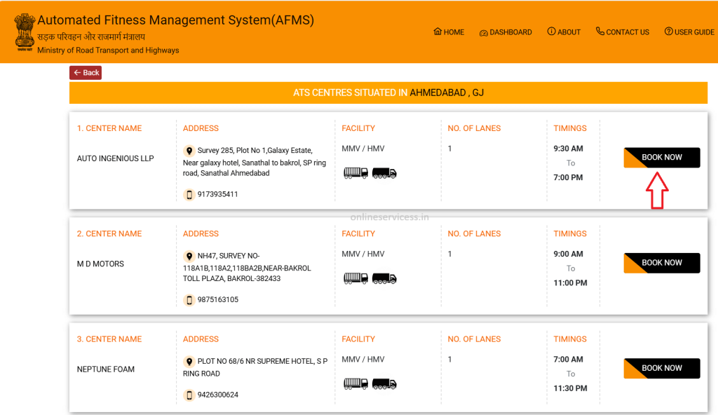Go to the Dashboard menu item
Screen dimensions: 718x415
coord(506,32)
